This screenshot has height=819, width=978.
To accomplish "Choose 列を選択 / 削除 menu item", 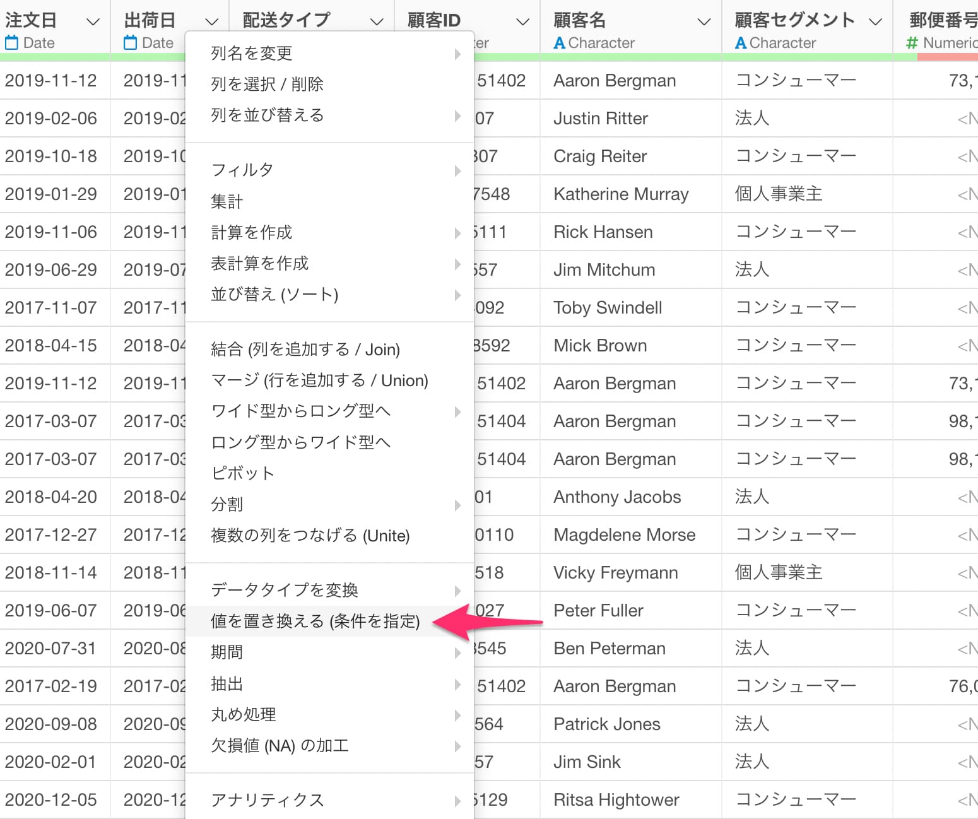I will pyautogui.click(x=329, y=85).
